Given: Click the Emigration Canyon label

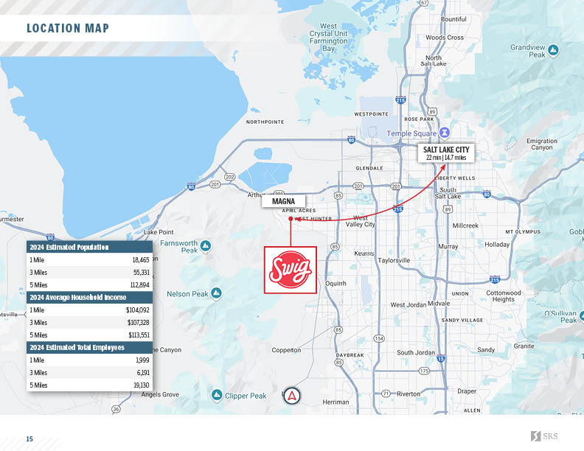Looking at the screenshot, I should click(x=541, y=144).
